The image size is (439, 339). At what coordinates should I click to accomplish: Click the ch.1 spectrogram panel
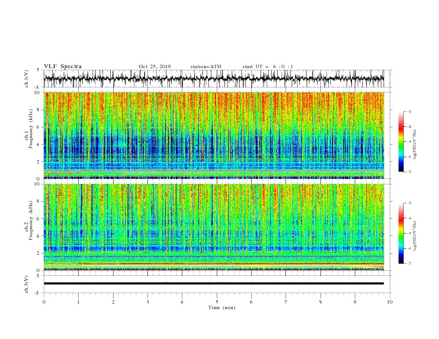[213, 135]
